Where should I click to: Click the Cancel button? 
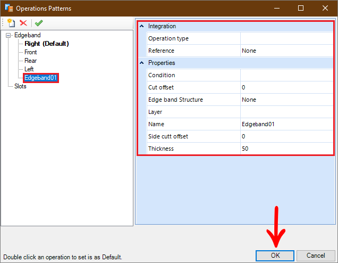(316, 256)
